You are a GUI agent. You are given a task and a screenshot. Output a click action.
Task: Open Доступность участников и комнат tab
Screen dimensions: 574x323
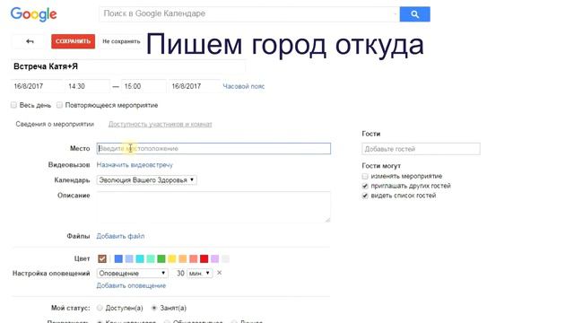click(160, 124)
